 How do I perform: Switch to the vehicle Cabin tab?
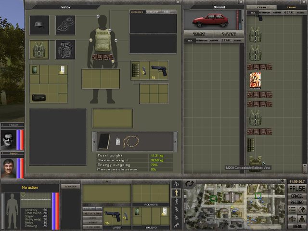coord(261,7)
